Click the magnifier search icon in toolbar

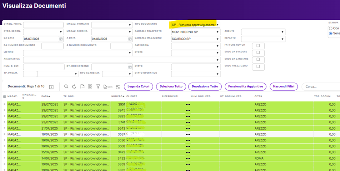[66, 87]
